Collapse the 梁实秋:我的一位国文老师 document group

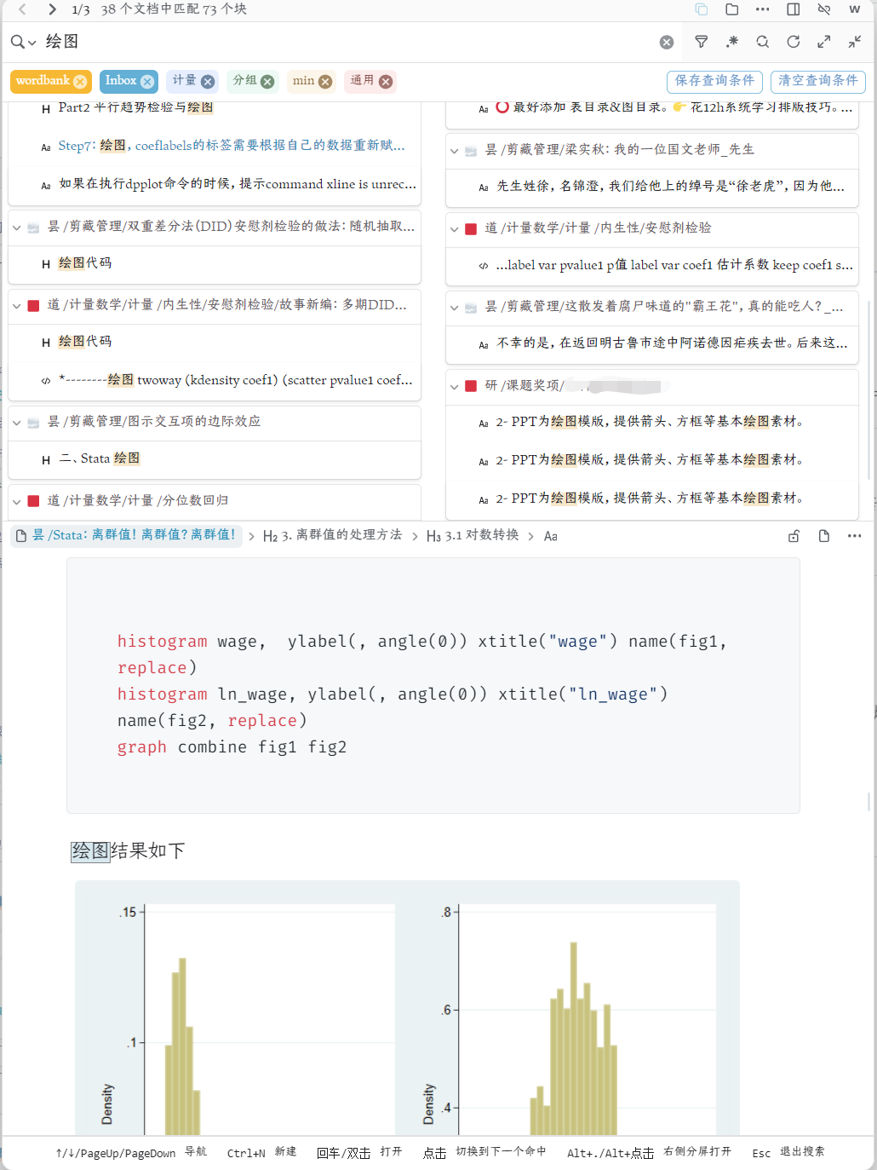(x=454, y=151)
